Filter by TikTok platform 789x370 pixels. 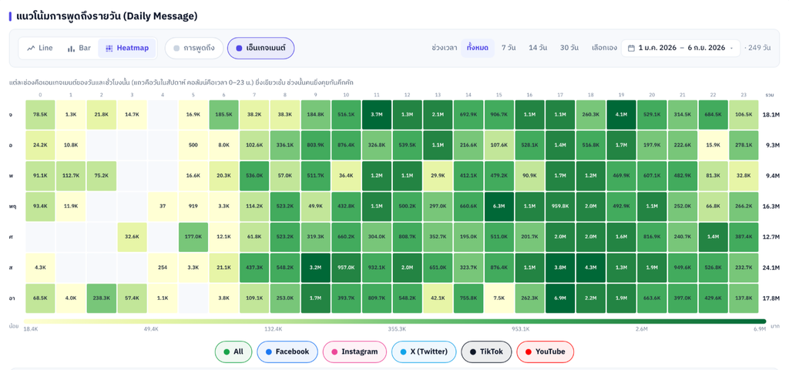click(486, 351)
